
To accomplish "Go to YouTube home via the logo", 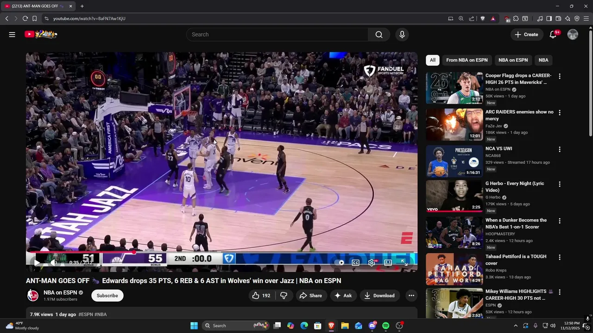I will [x=41, y=34].
